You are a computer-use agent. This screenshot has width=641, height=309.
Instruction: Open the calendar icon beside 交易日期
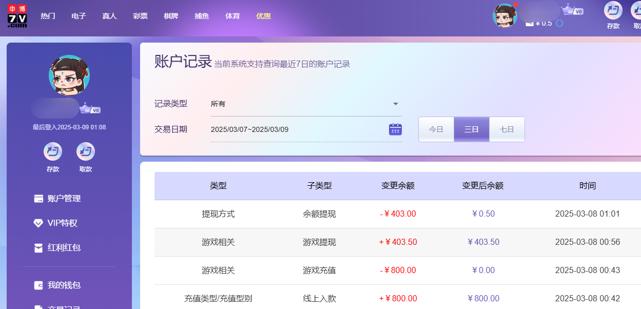(x=395, y=129)
